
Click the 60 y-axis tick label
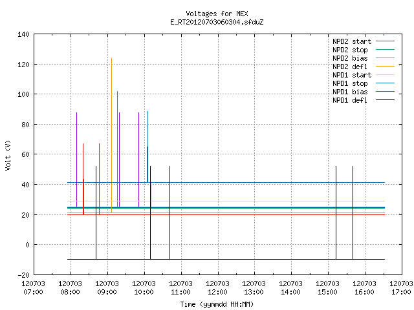25,154
